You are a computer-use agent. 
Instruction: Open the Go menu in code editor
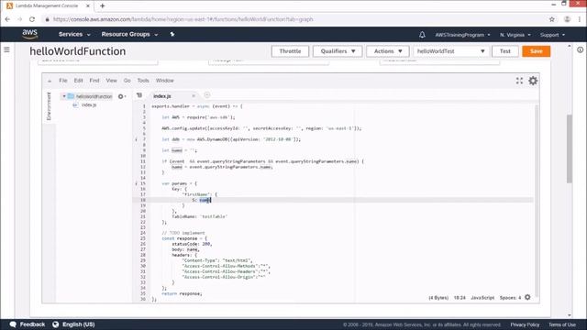(x=127, y=81)
